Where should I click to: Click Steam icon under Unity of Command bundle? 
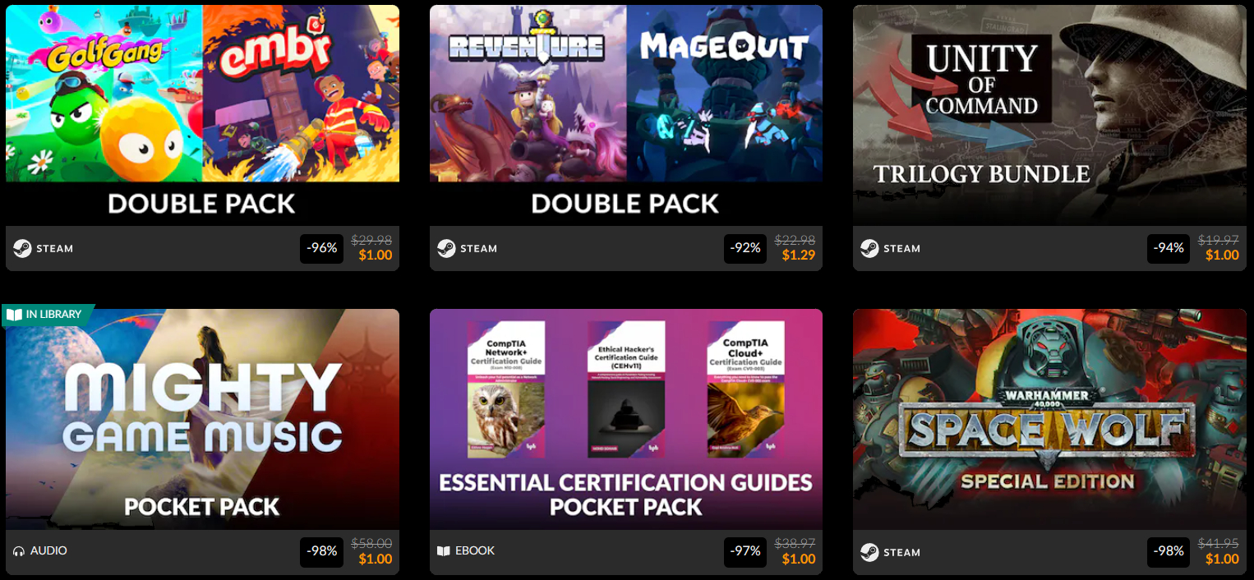(x=869, y=248)
